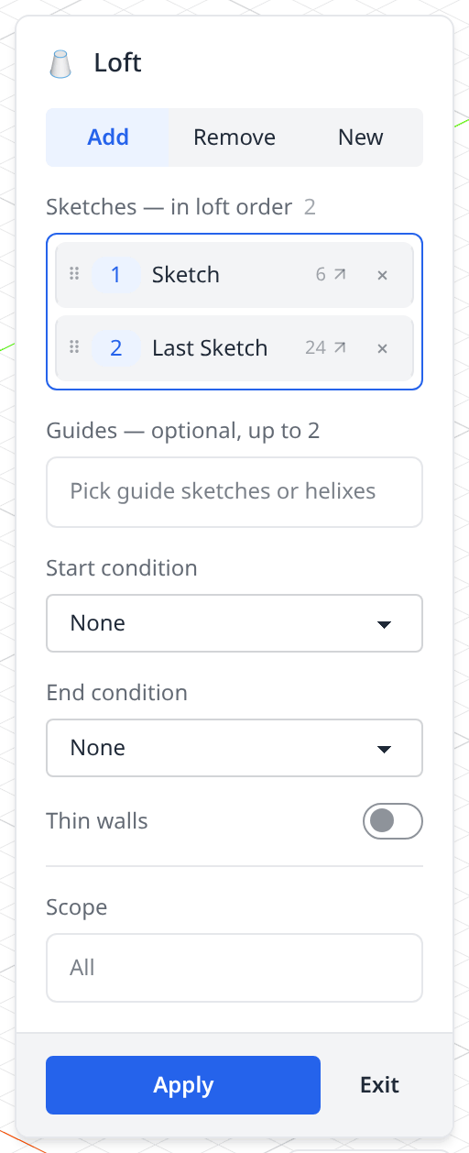Screen dimensions: 469x1153
Task: Click the Loft cone icon in header
Action: click(x=61, y=64)
